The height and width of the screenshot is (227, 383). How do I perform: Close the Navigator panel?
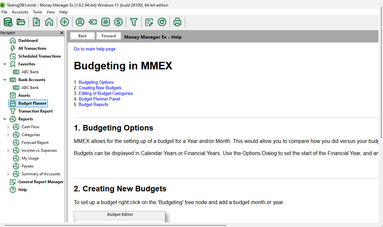(62, 33)
